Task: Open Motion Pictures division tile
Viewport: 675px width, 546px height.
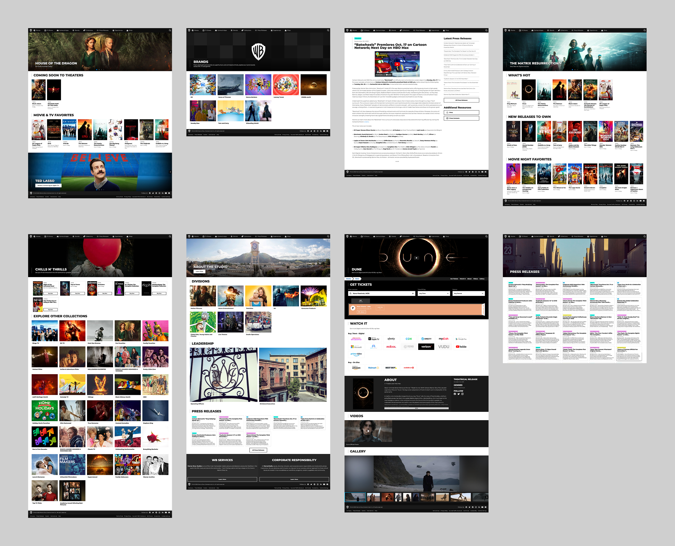Action: [203, 296]
